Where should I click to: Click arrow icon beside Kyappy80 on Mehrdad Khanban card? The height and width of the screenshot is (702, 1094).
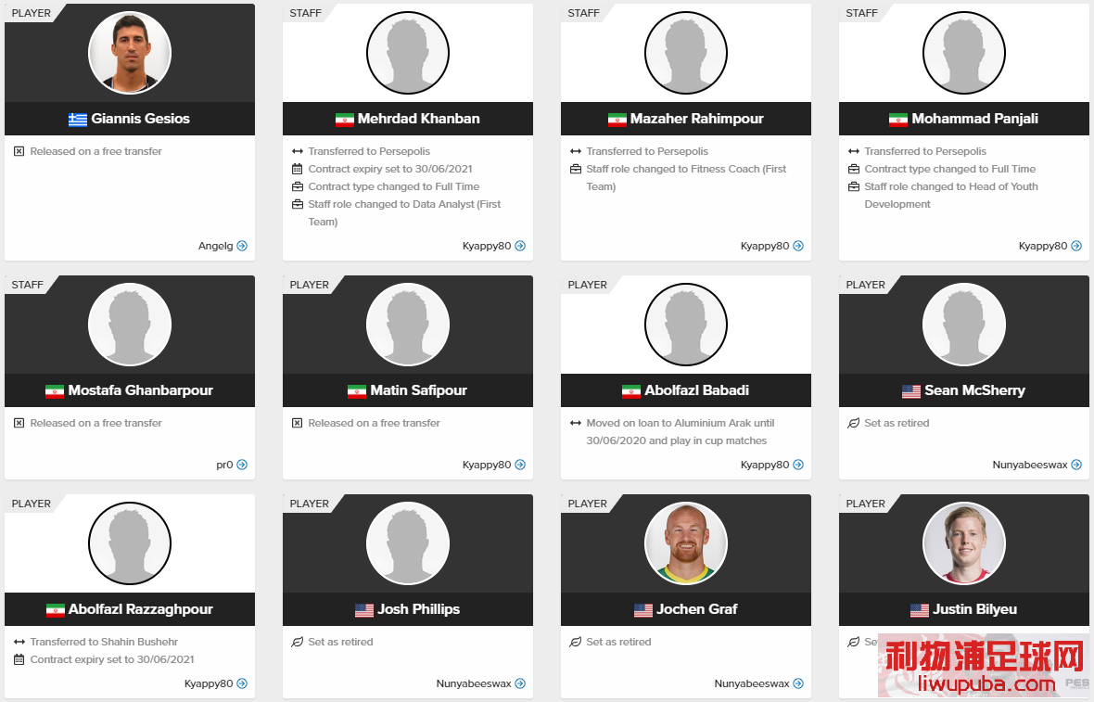pyautogui.click(x=520, y=246)
